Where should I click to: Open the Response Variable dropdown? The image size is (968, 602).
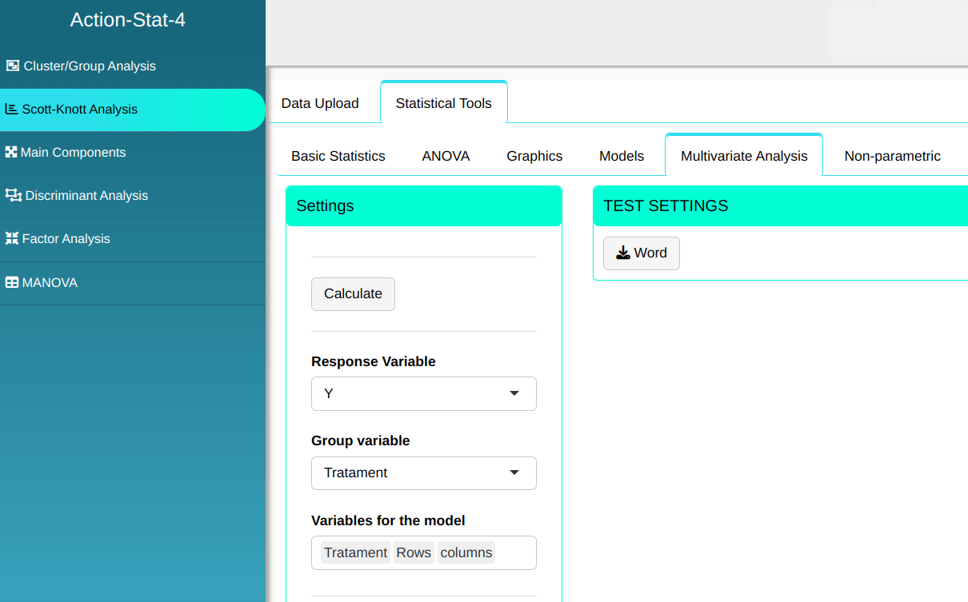click(x=423, y=393)
